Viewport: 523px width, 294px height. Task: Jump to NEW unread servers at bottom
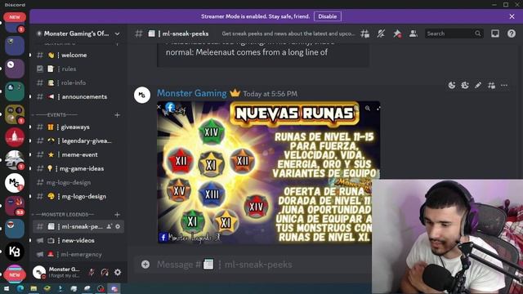coord(15,275)
